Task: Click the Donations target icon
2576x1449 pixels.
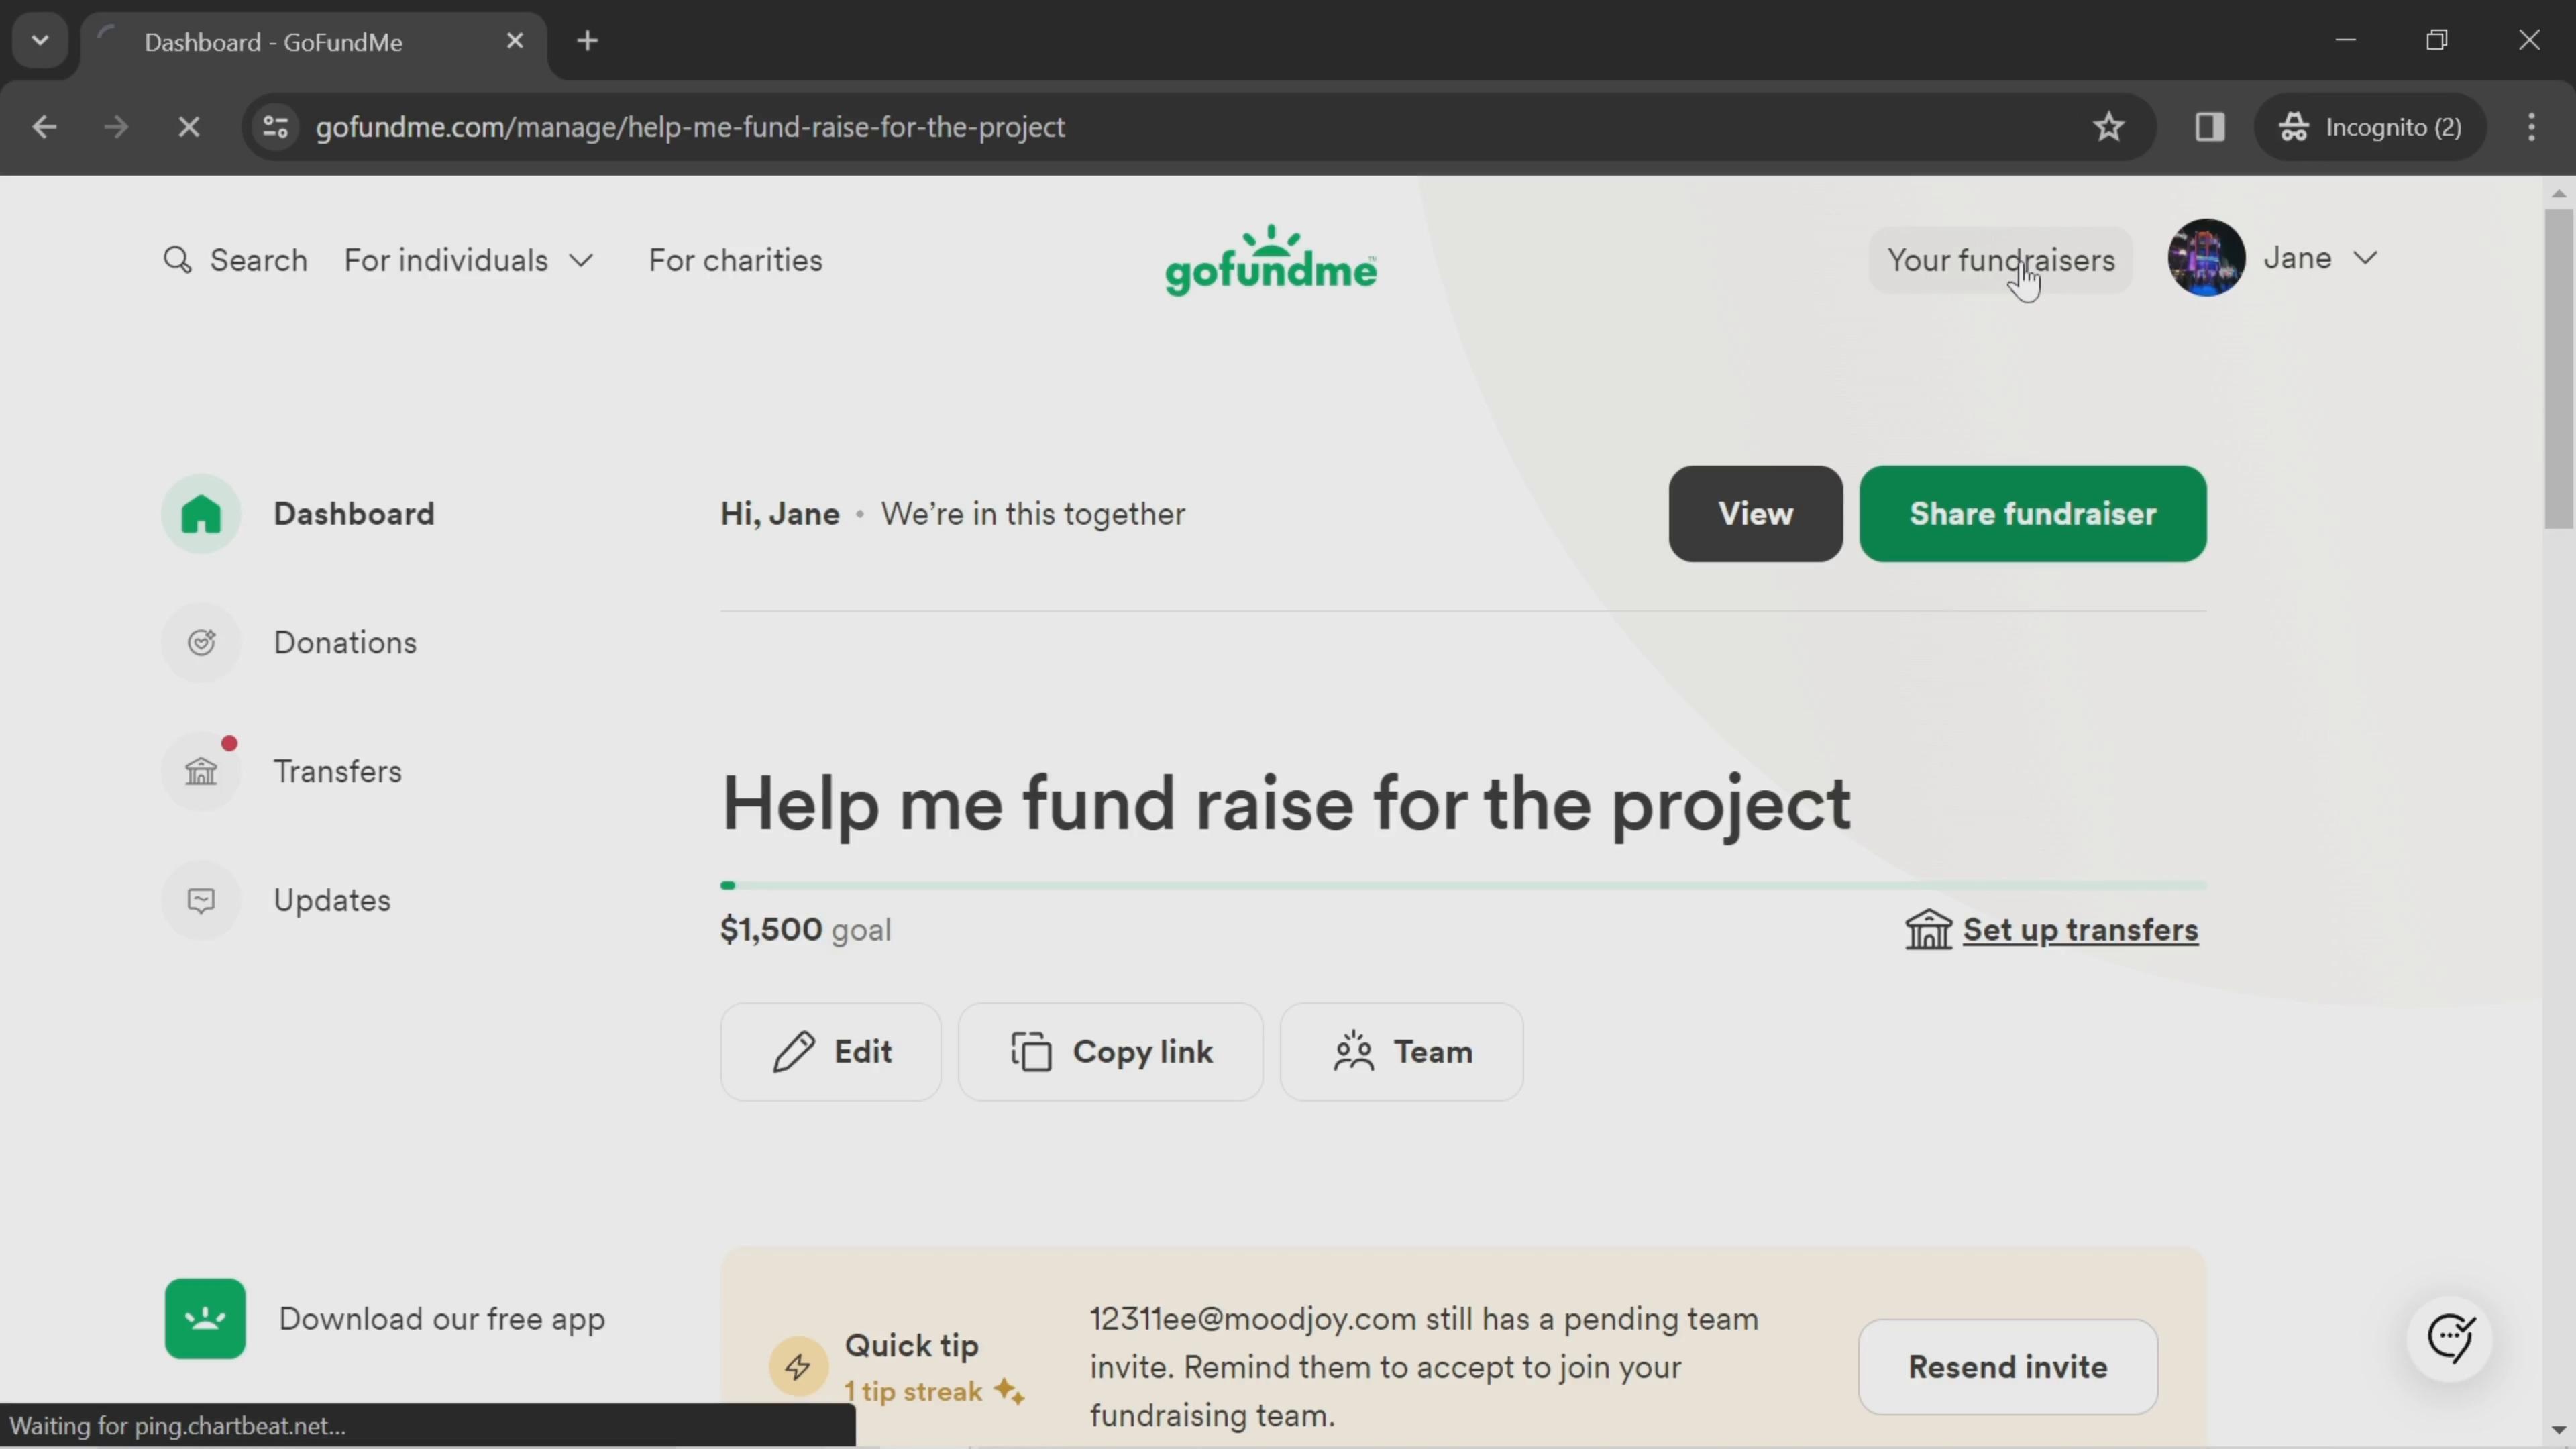Action: (x=202, y=642)
